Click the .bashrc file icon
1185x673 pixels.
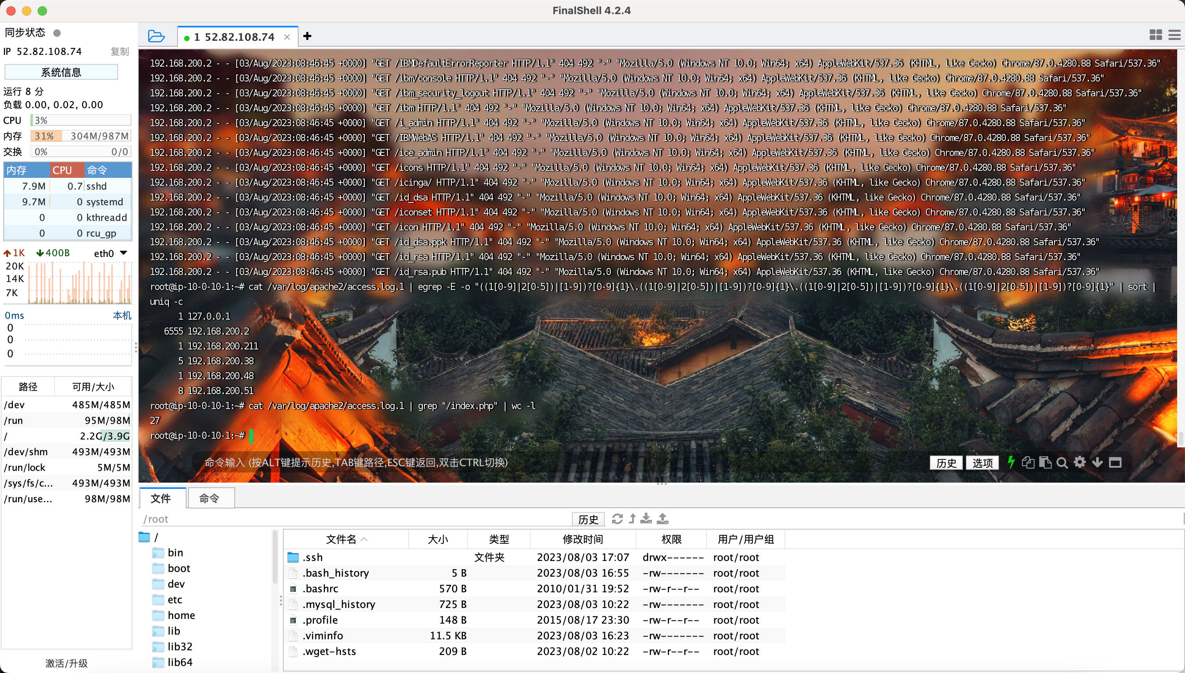pyautogui.click(x=293, y=589)
